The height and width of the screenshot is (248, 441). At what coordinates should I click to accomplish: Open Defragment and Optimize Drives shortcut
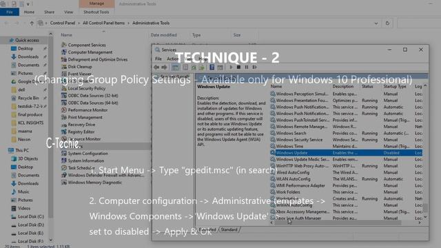click(94, 59)
